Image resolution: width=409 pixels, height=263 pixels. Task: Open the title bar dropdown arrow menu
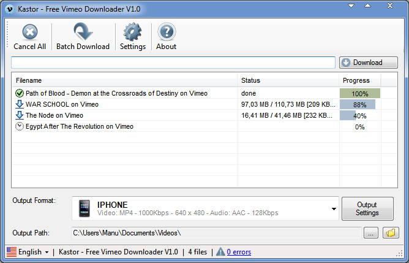pos(351,6)
